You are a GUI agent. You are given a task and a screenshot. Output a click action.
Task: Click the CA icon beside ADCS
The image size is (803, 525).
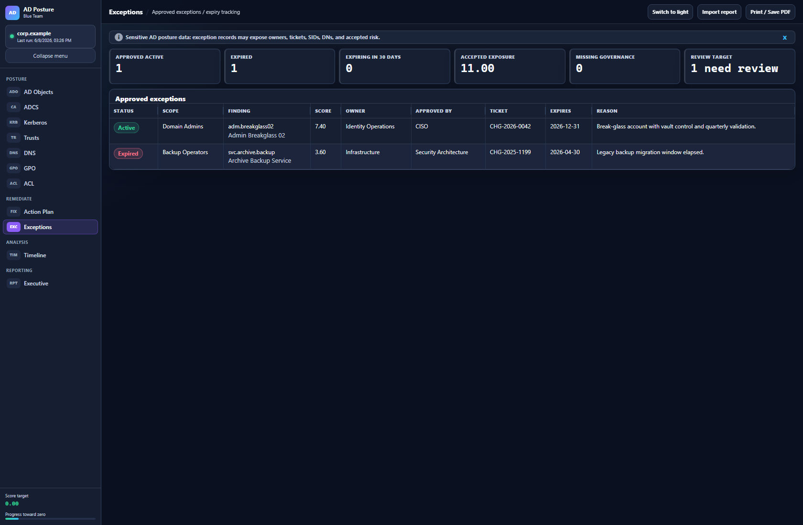[x=13, y=107]
